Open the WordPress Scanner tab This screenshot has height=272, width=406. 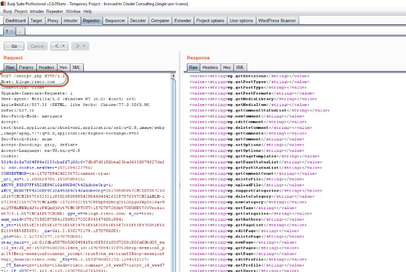tap(278, 21)
